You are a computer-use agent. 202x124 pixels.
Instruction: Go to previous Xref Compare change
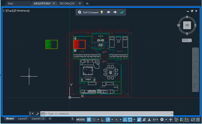pyautogui.click(x=109, y=12)
